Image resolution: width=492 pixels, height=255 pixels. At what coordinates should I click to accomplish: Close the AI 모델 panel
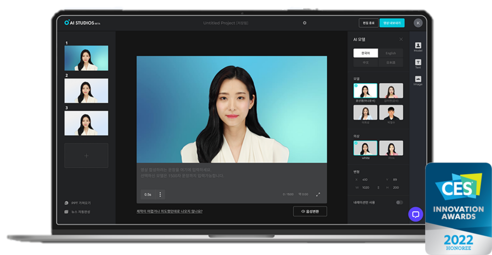point(401,39)
